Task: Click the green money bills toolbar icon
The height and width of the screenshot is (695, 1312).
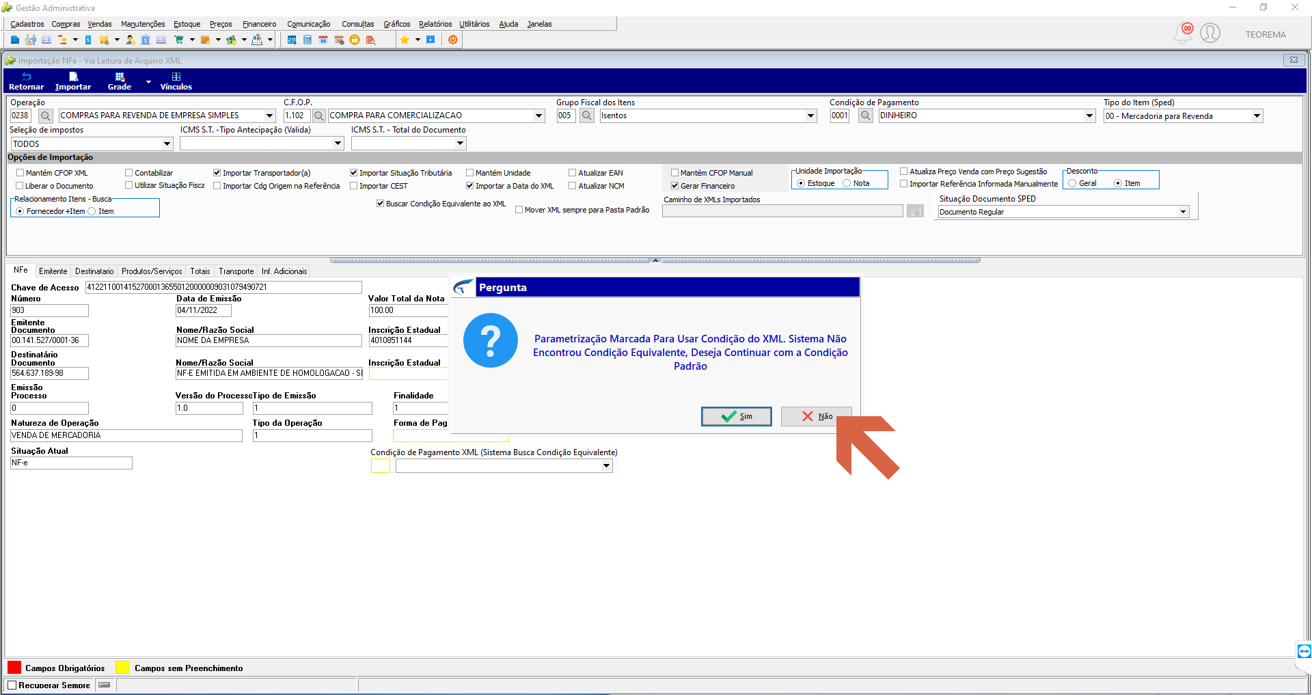Action: point(231,40)
